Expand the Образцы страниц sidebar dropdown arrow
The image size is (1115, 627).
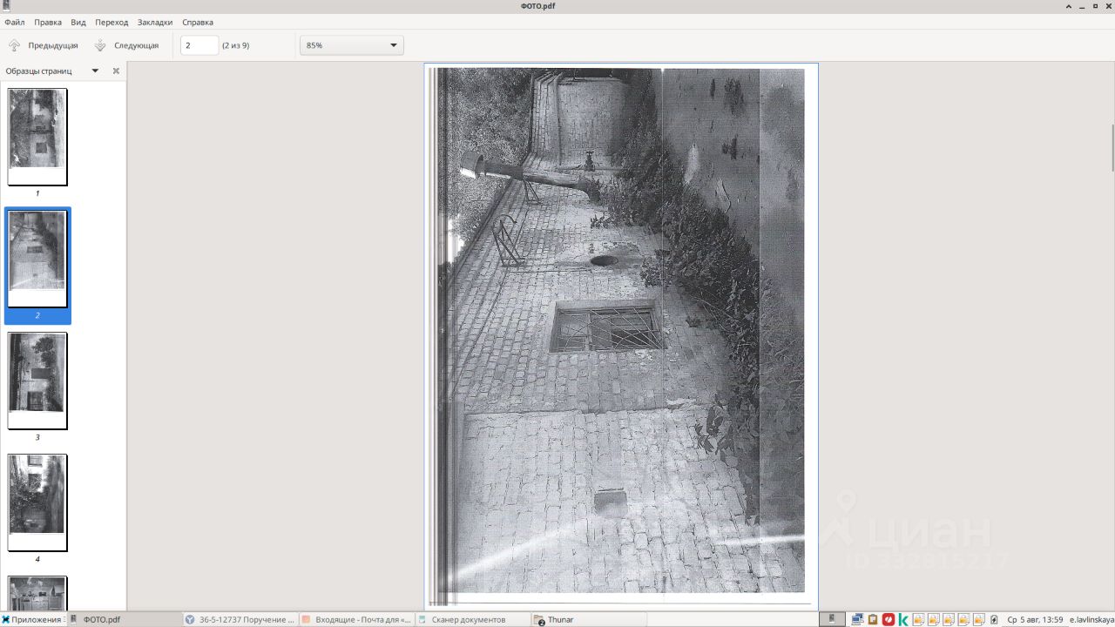coord(95,71)
